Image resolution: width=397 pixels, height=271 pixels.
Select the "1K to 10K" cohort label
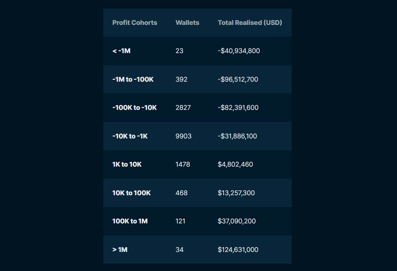(x=127, y=164)
